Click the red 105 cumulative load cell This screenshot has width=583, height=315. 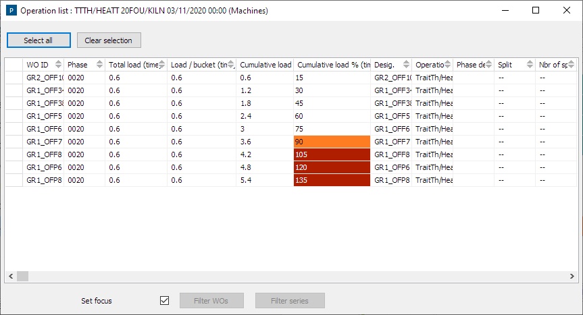click(x=332, y=154)
